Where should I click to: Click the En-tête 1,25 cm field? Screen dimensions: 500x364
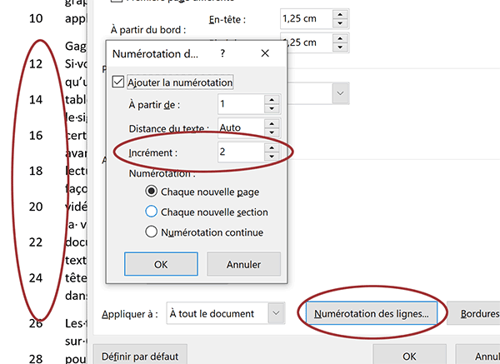[x=306, y=19]
